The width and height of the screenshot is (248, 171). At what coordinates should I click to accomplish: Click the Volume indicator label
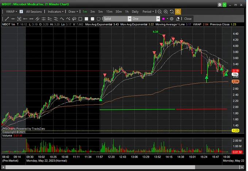(7, 135)
